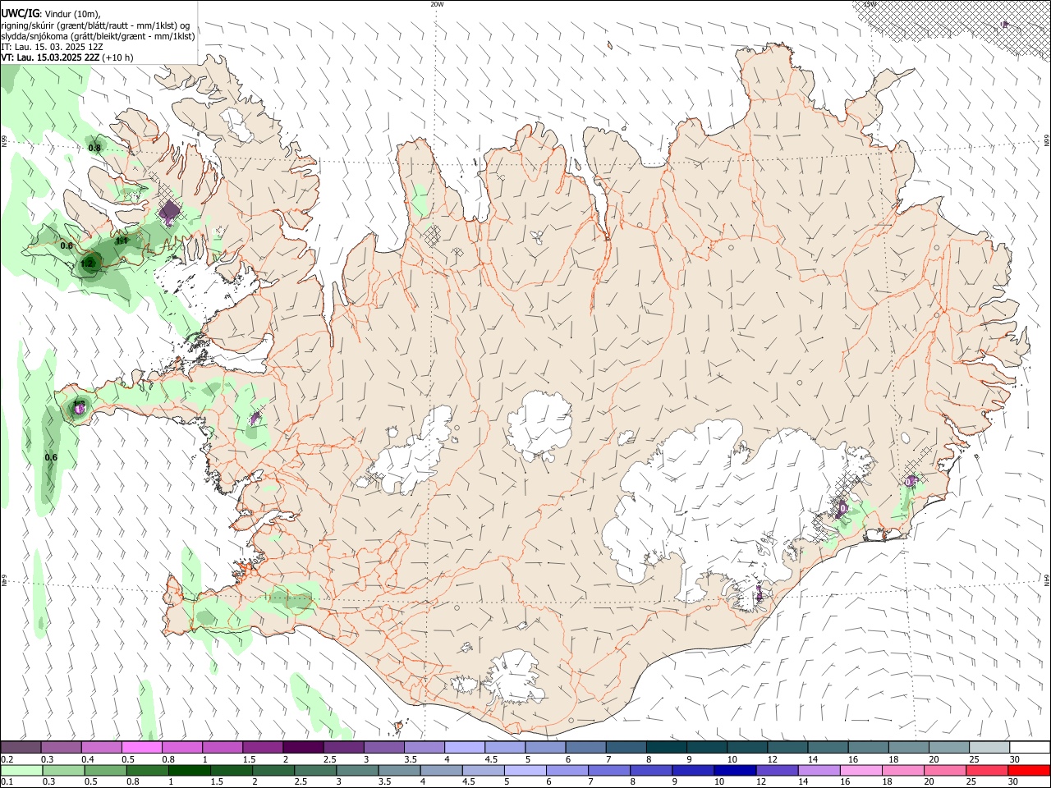
Task: Click the 15W longitude label at top right
Action: (x=870, y=4)
